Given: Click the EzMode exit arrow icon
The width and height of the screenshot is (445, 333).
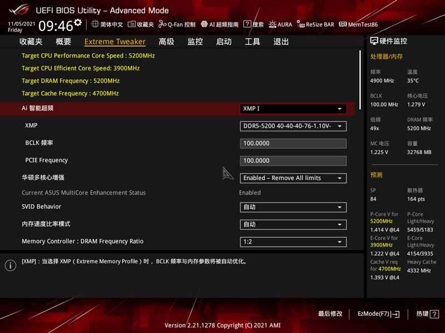Looking at the screenshot, I should (395, 314).
